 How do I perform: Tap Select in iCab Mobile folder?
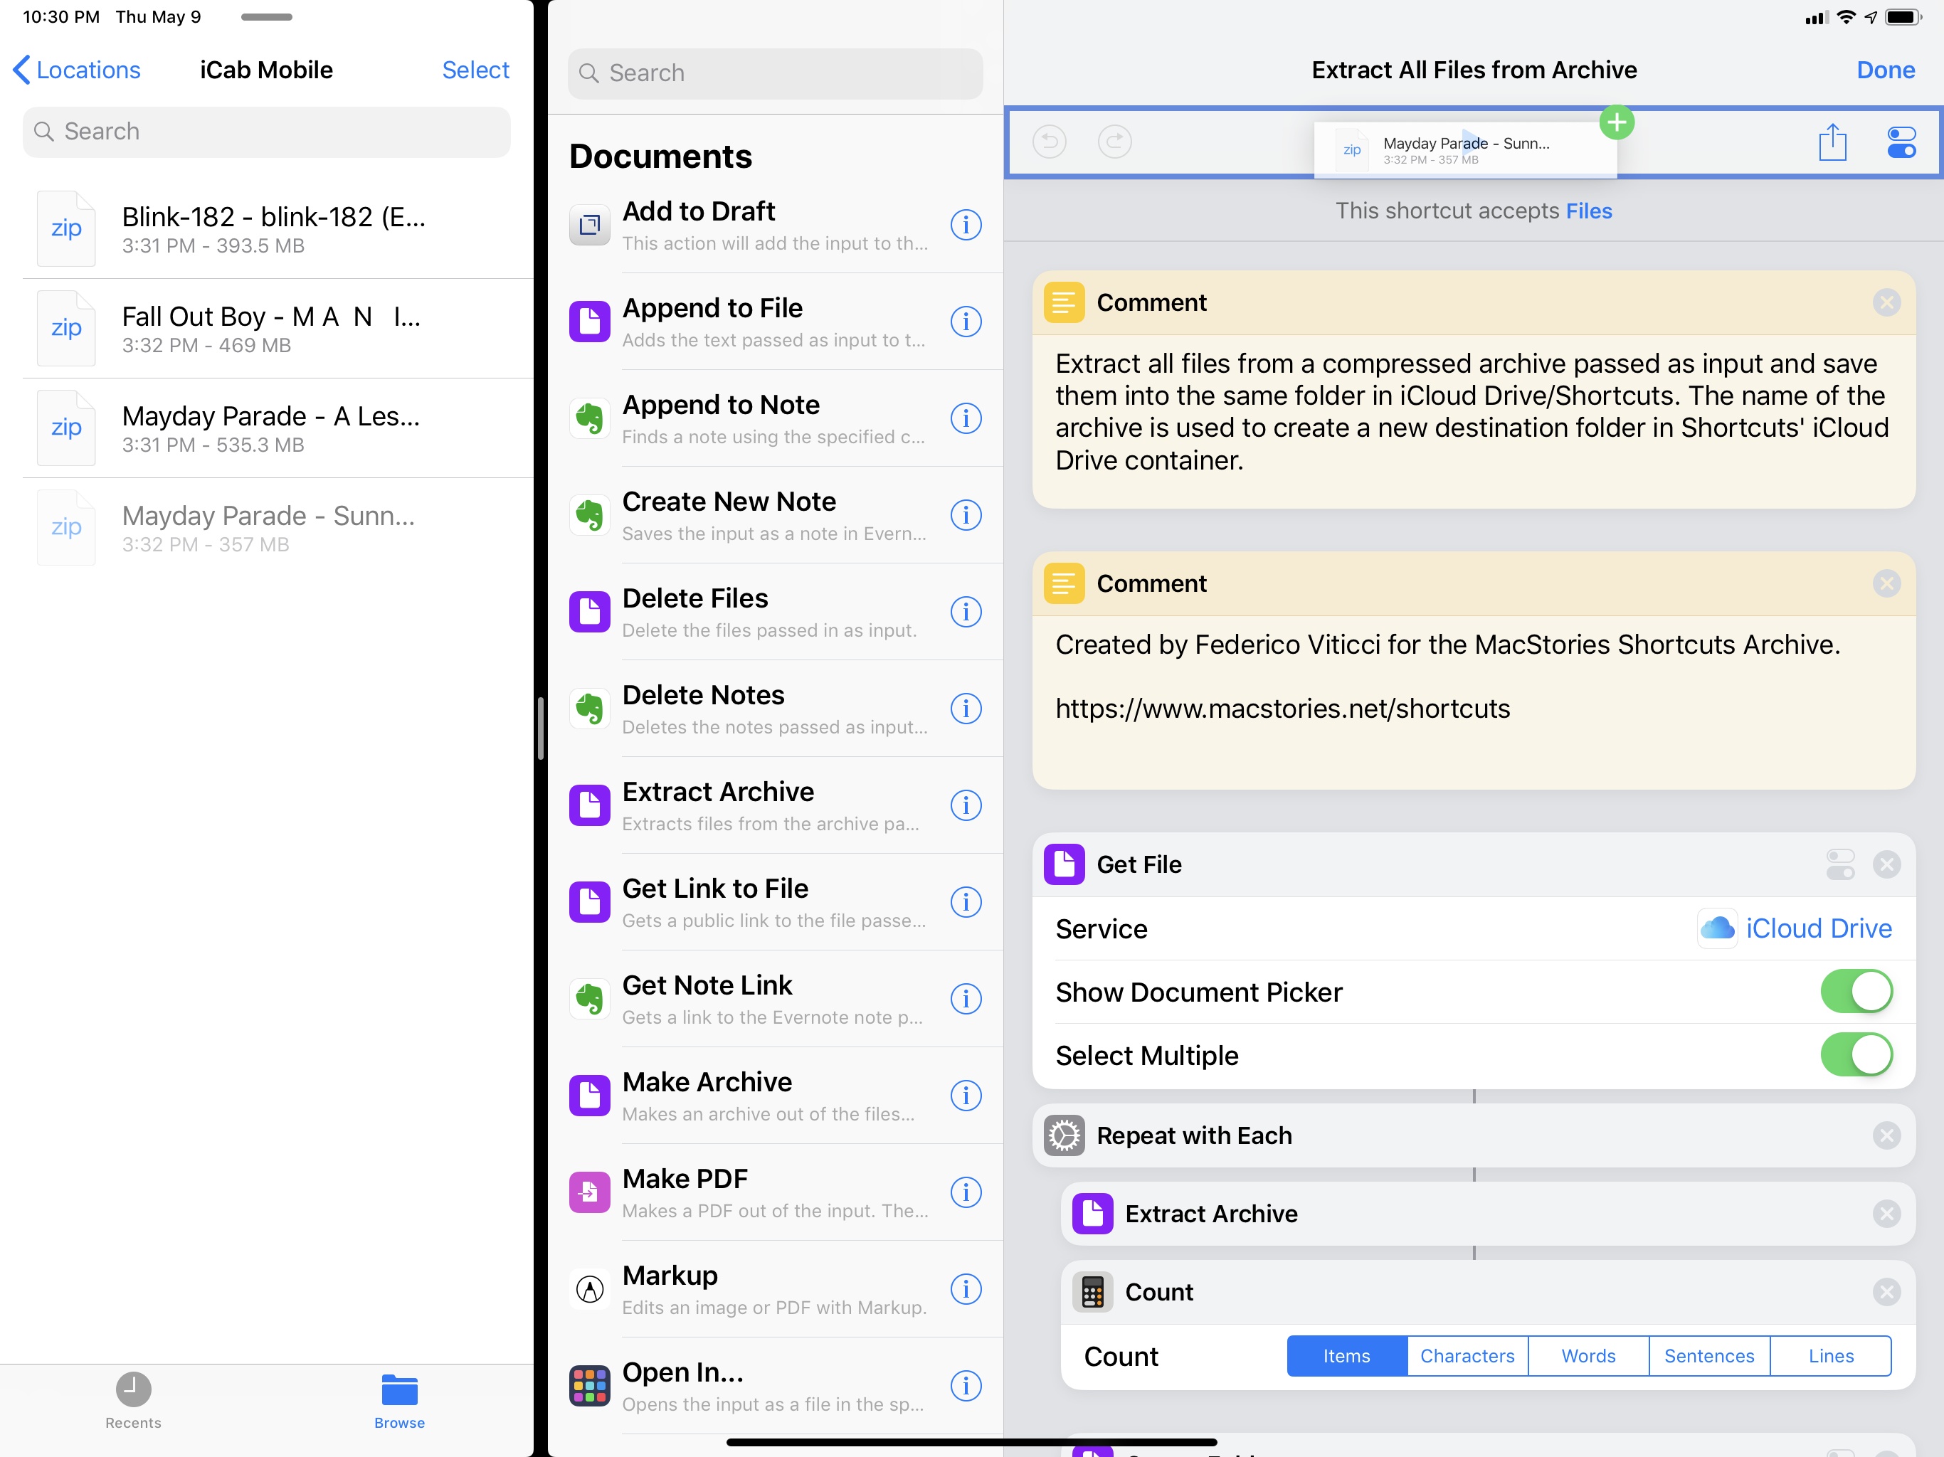475,70
